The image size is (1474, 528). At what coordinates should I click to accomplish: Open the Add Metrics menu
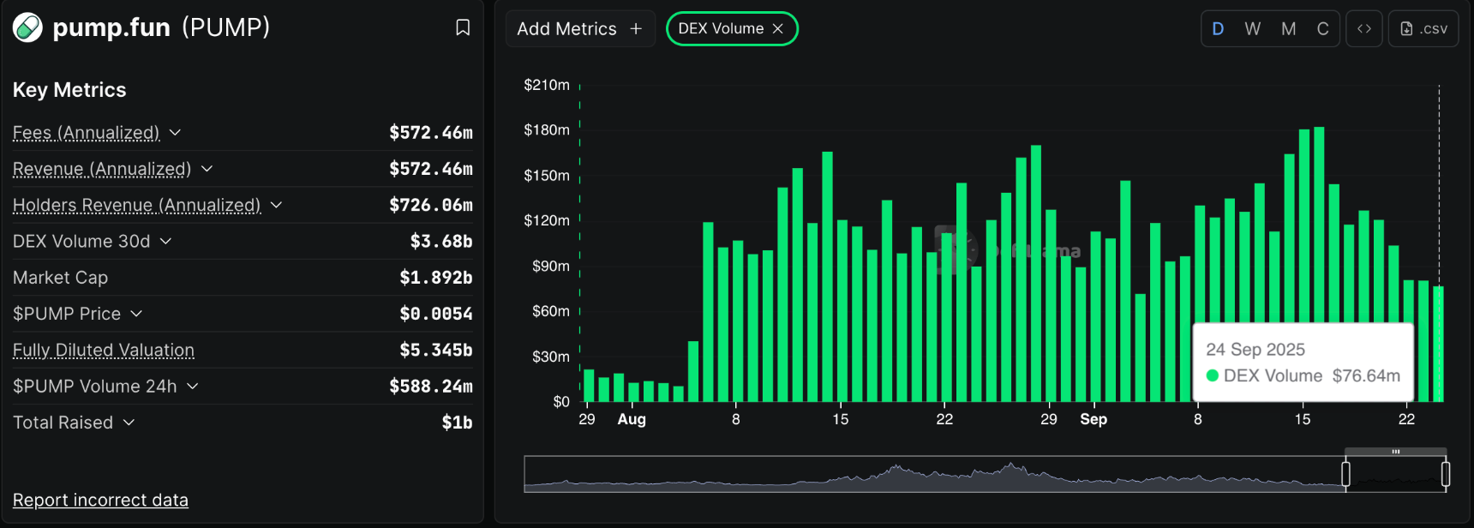(x=580, y=29)
